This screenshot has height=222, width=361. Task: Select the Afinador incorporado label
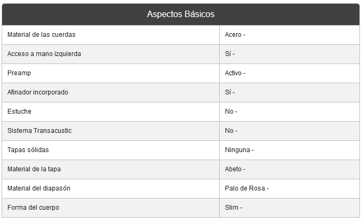click(x=38, y=92)
